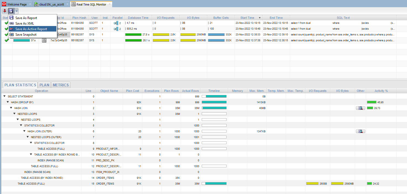Click the green checkmark status of the first query
407x194 pixels.
pyautogui.click(x=6, y=23)
